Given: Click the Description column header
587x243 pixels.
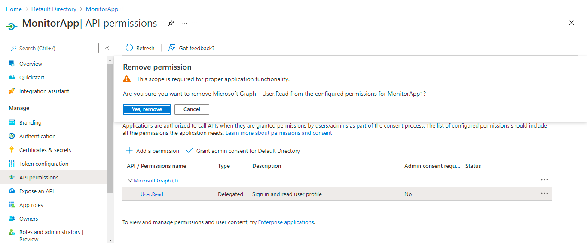Looking at the screenshot, I should click(x=267, y=166).
